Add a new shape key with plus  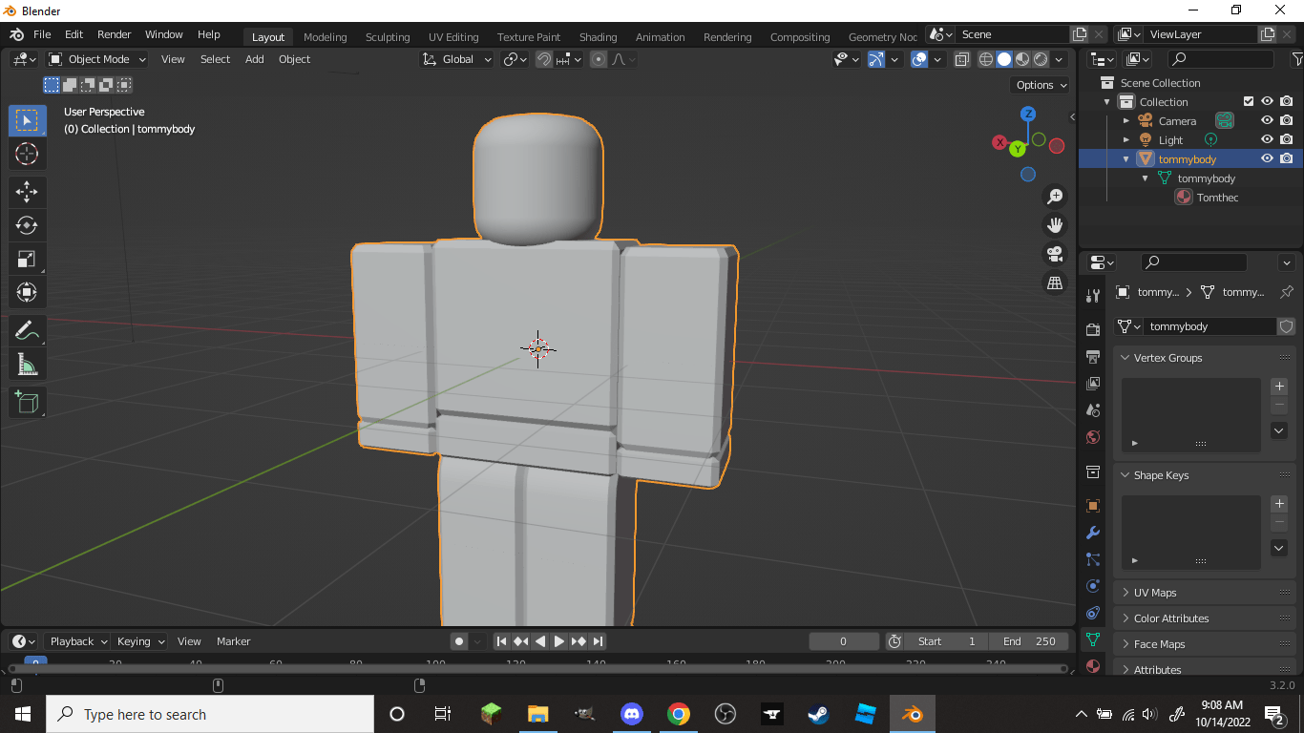pyautogui.click(x=1280, y=504)
